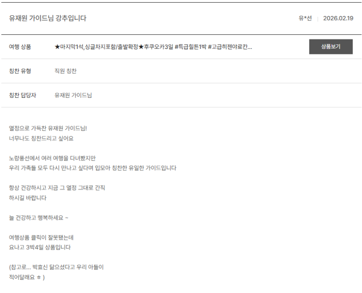Click the line 너무나도 칭찬드리고 싶어요
Image resolution: width=362 pixels, height=293 pixels.
[x=41, y=138]
